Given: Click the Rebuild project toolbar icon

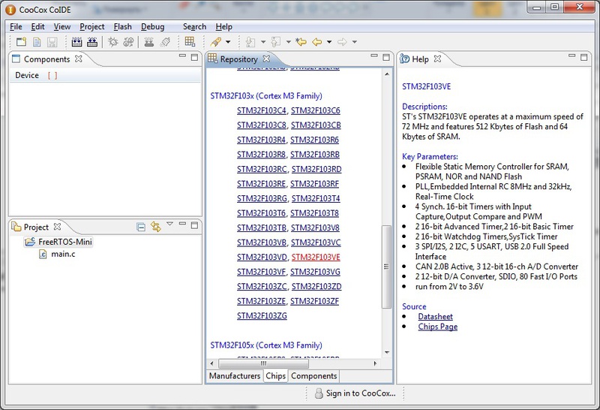Looking at the screenshot, I should pyautogui.click(x=92, y=42).
